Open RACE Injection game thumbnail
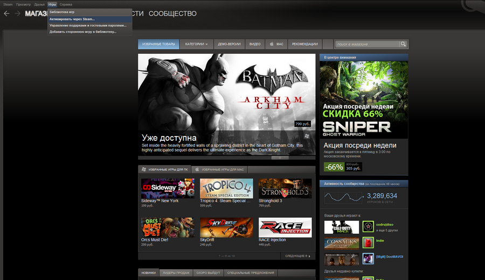Screen dimensions: 485x280 tap(285, 227)
